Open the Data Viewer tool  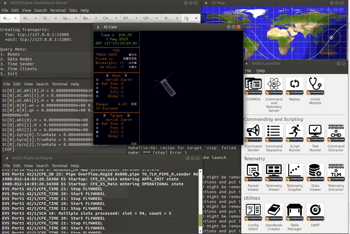[315, 173]
